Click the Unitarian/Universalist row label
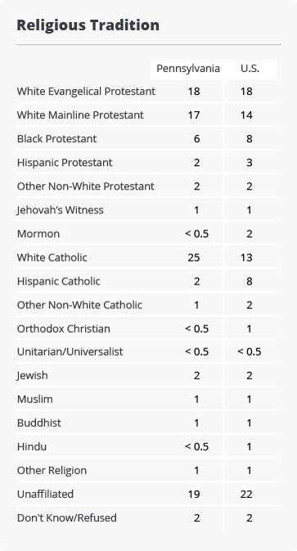The image size is (297, 551). pyautogui.click(x=70, y=352)
